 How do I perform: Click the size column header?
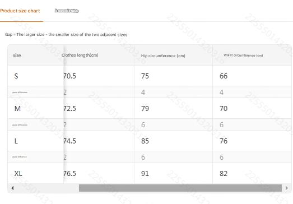pos(17,55)
